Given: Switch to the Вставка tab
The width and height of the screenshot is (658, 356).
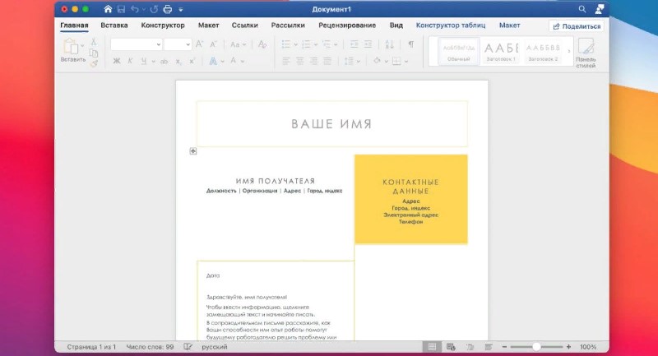Looking at the screenshot, I should [114, 25].
